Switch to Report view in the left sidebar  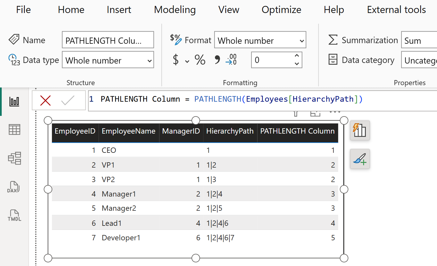coord(14,101)
